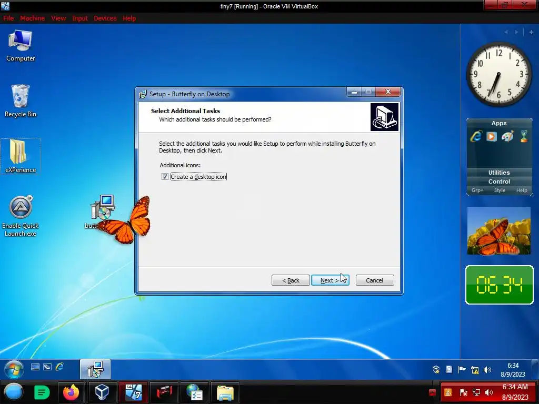Click the Next button in Setup
Viewport: 539px width, 404px height.
(330, 280)
